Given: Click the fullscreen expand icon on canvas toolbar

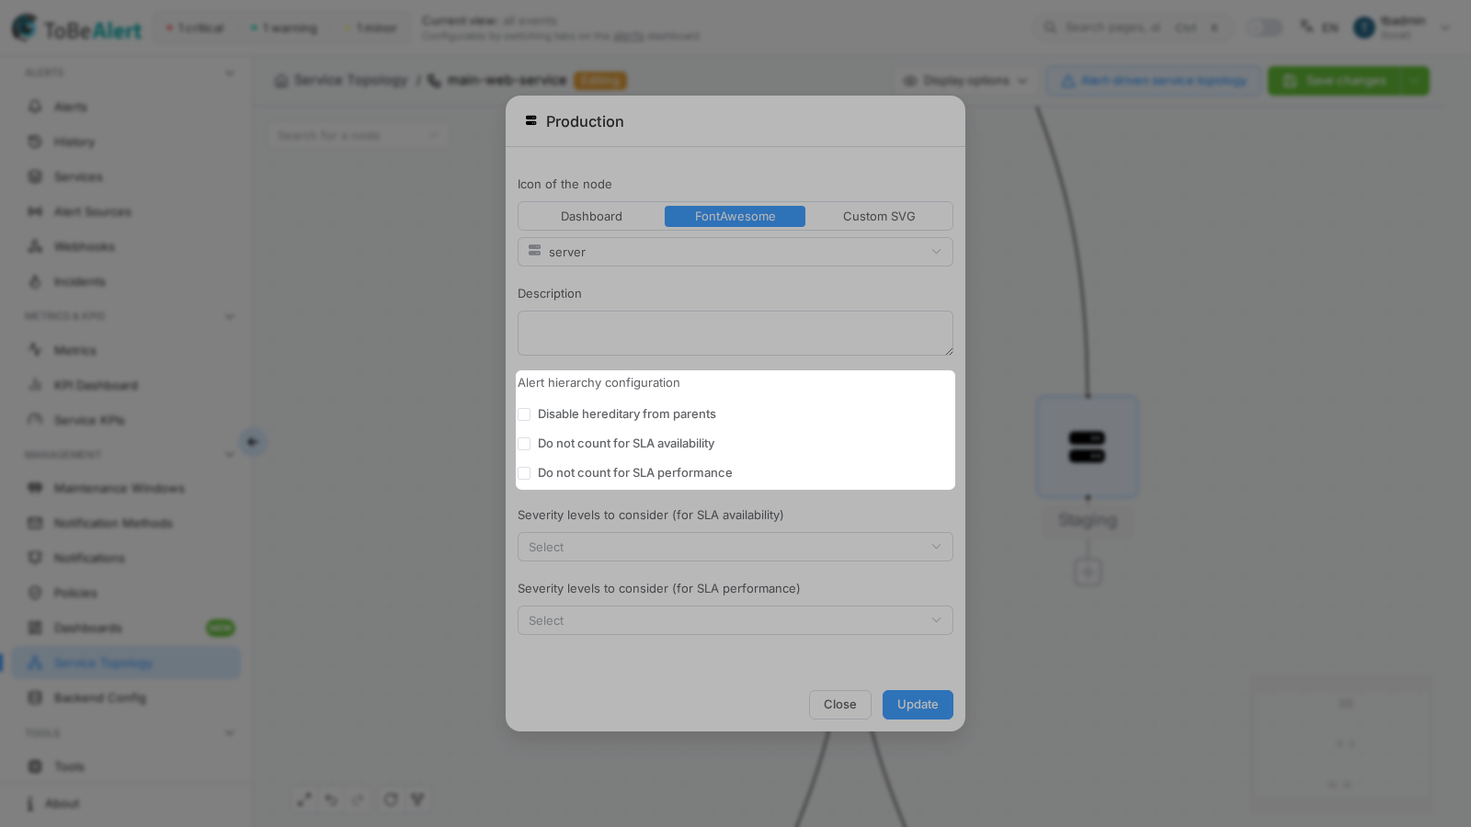Looking at the screenshot, I should [x=304, y=799].
